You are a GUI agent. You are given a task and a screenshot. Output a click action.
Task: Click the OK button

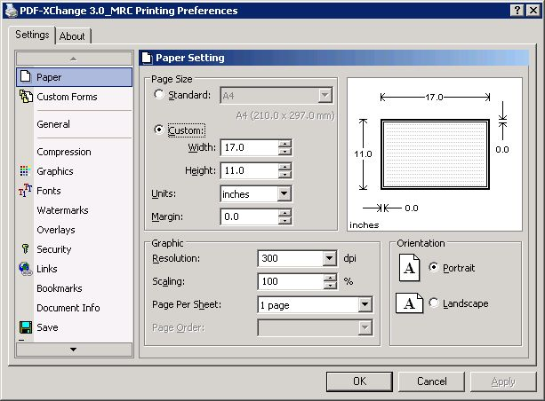359,381
